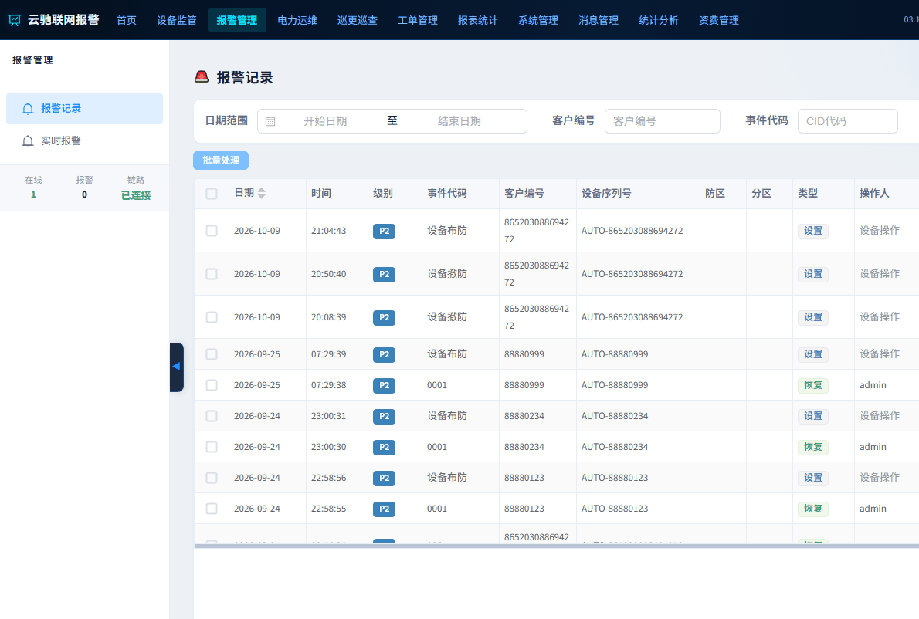Click the bell icon next to 实时报警
919x619 pixels.
pos(28,141)
